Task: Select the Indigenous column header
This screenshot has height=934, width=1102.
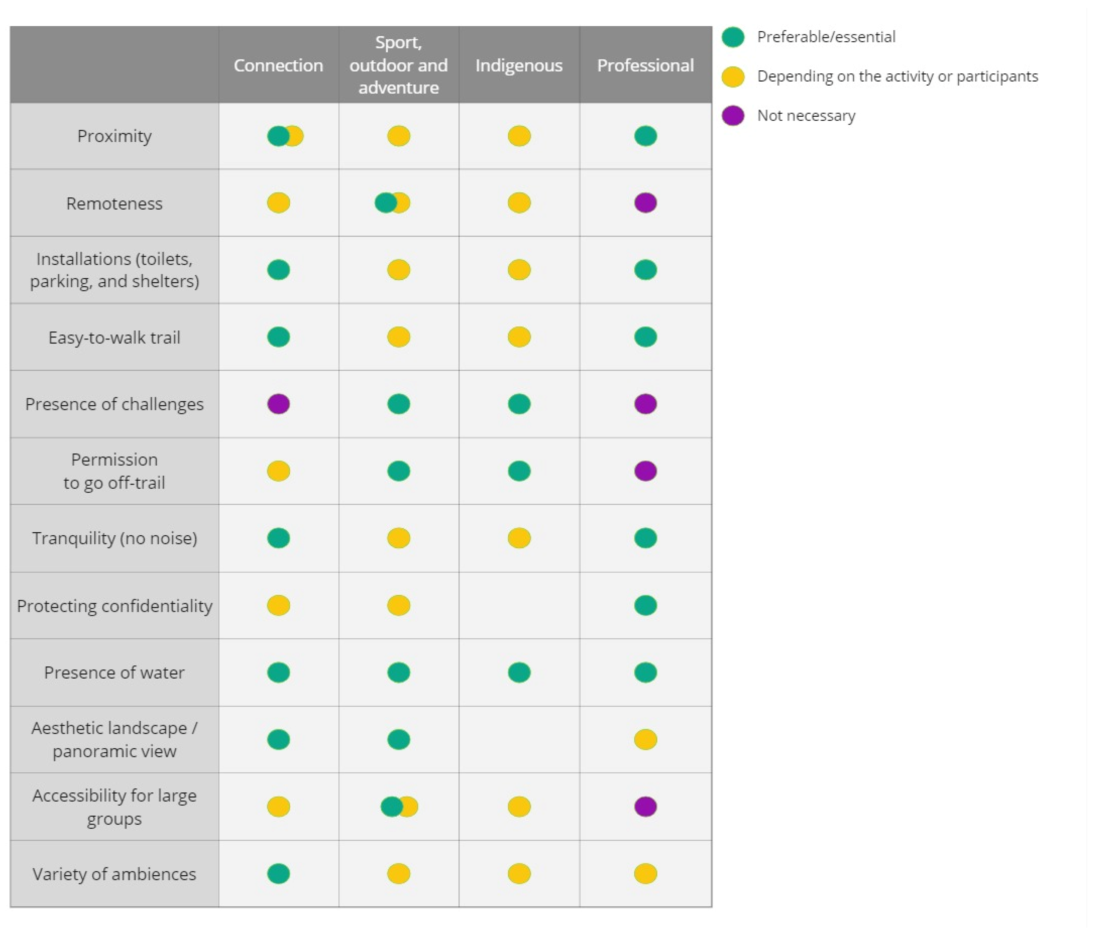Action: point(518,65)
